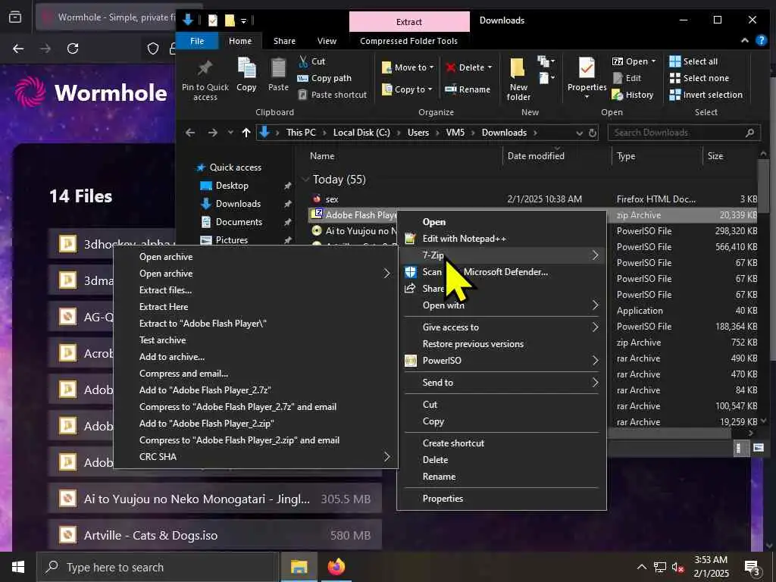The width and height of the screenshot is (776, 582).
Task: Click Windows Start button
Action: click(x=18, y=567)
